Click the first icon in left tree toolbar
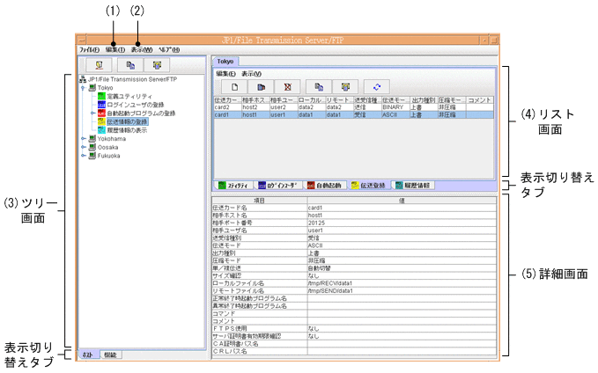598x373 pixels. [x=101, y=65]
